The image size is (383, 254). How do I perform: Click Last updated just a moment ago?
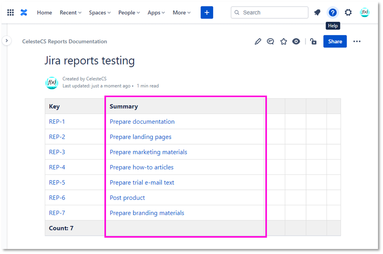pos(96,86)
